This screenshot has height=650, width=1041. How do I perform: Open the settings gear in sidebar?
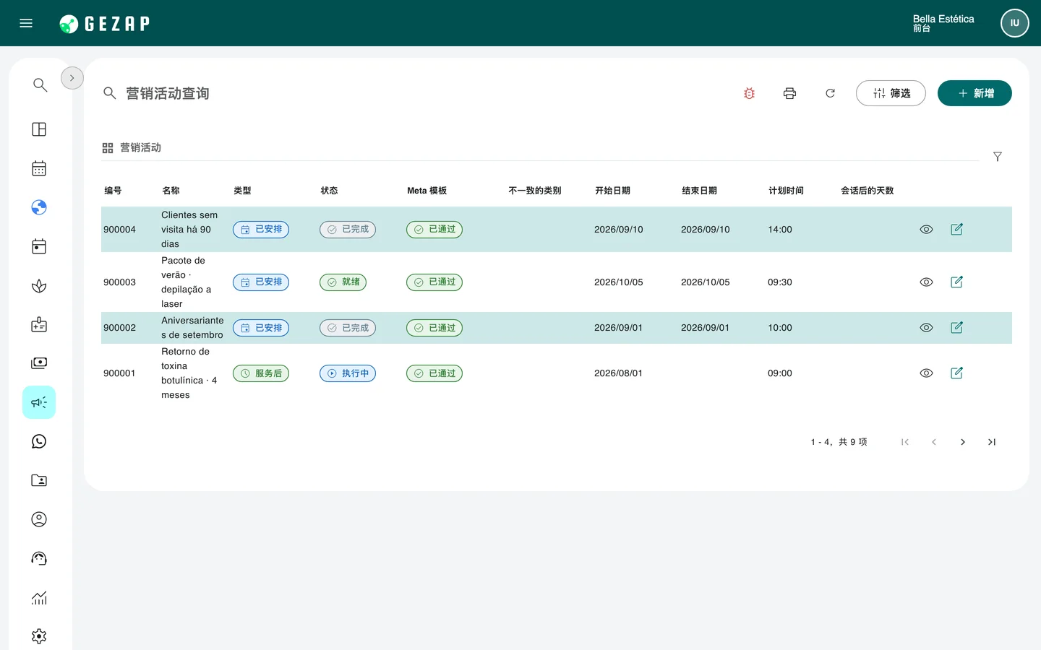[x=39, y=636]
